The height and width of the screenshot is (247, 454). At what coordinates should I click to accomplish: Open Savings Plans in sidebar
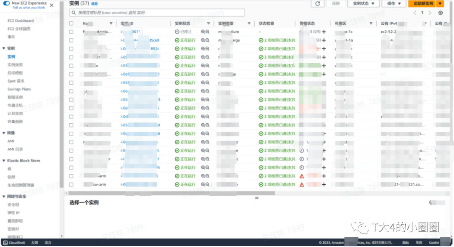click(19, 89)
